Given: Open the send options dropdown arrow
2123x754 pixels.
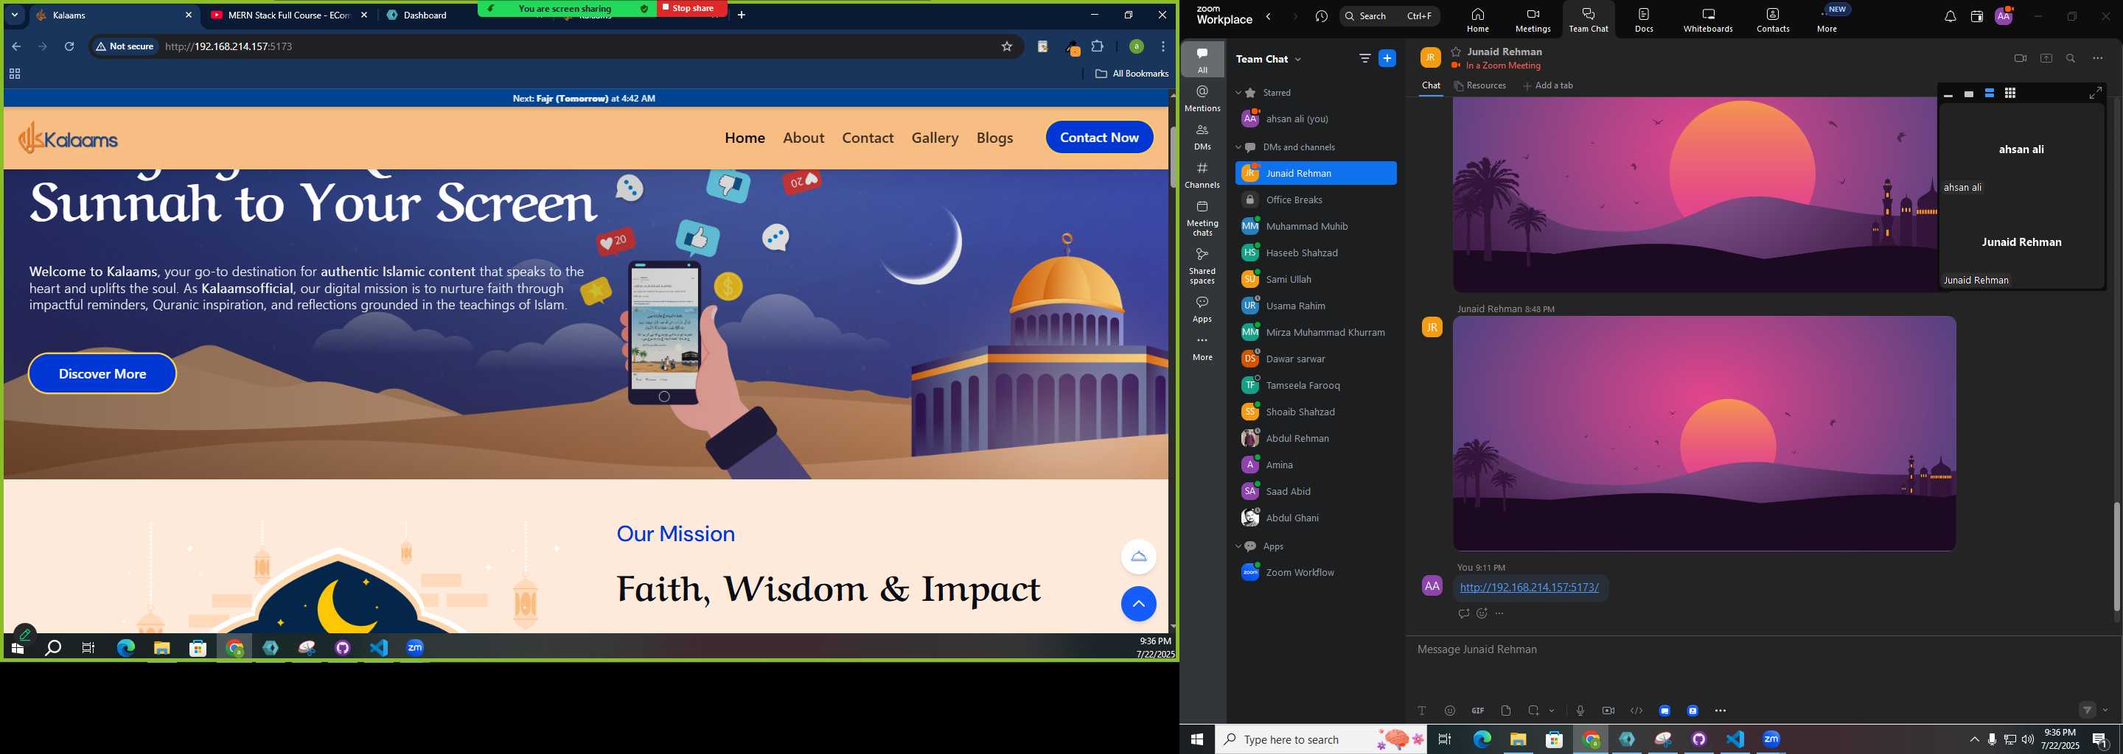Looking at the screenshot, I should pos(2106,711).
